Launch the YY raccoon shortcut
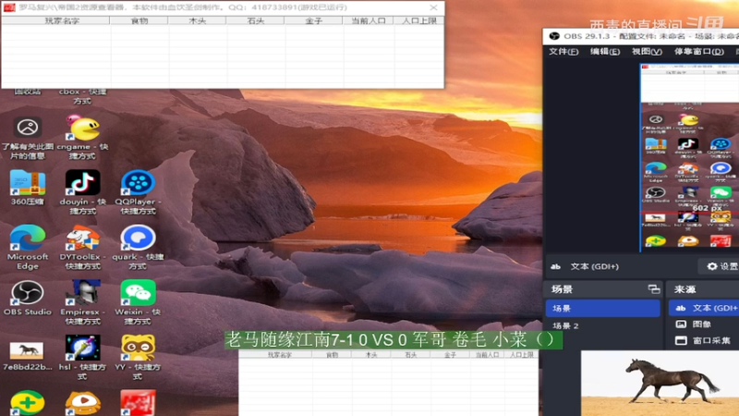The image size is (739, 416). tap(138, 349)
